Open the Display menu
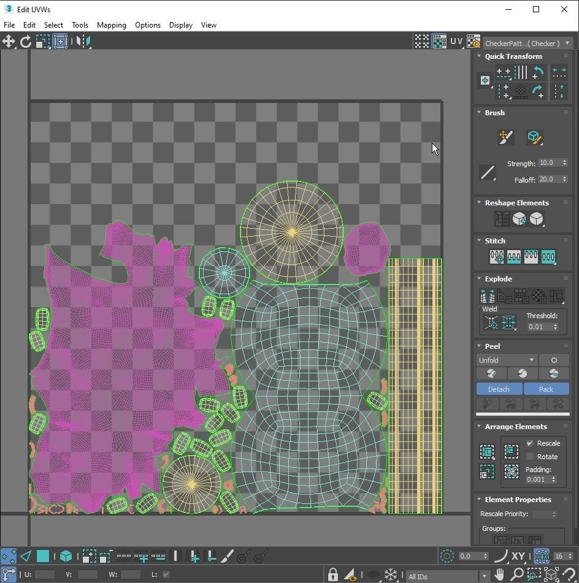The image size is (579, 583). [181, 25]
